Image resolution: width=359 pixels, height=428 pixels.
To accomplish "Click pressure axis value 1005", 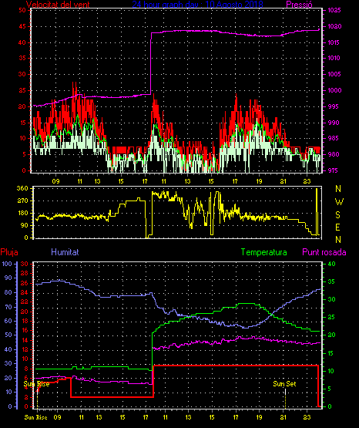I will tap(334, 74).
